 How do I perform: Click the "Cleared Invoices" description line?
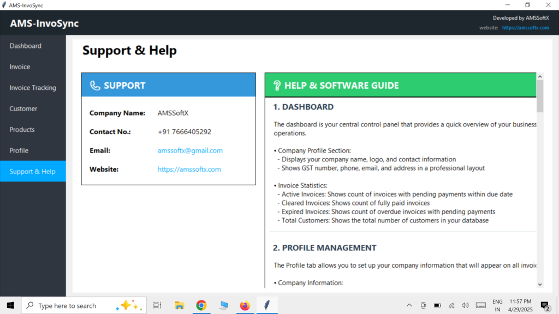coord(354,203)
